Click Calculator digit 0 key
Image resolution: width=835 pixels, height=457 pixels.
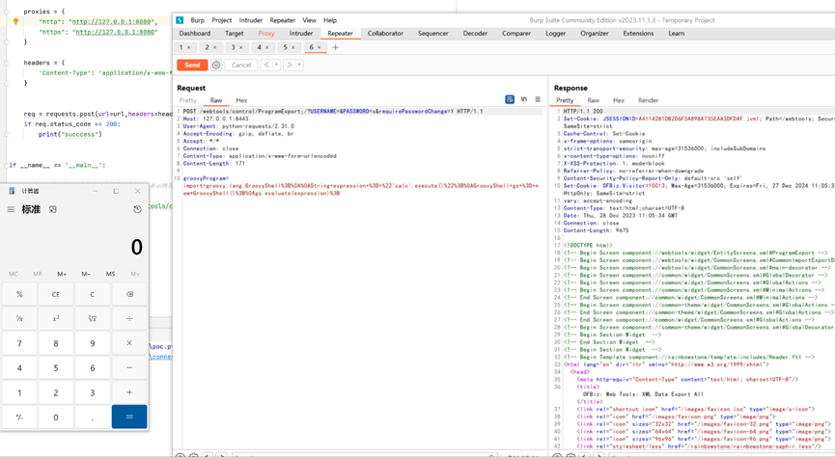(56, 417)
